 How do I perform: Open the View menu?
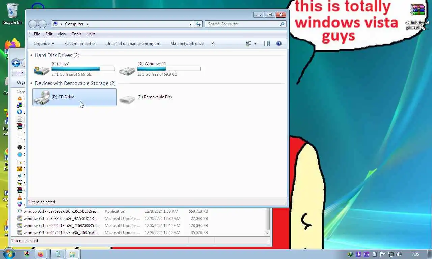coord(62,34)
